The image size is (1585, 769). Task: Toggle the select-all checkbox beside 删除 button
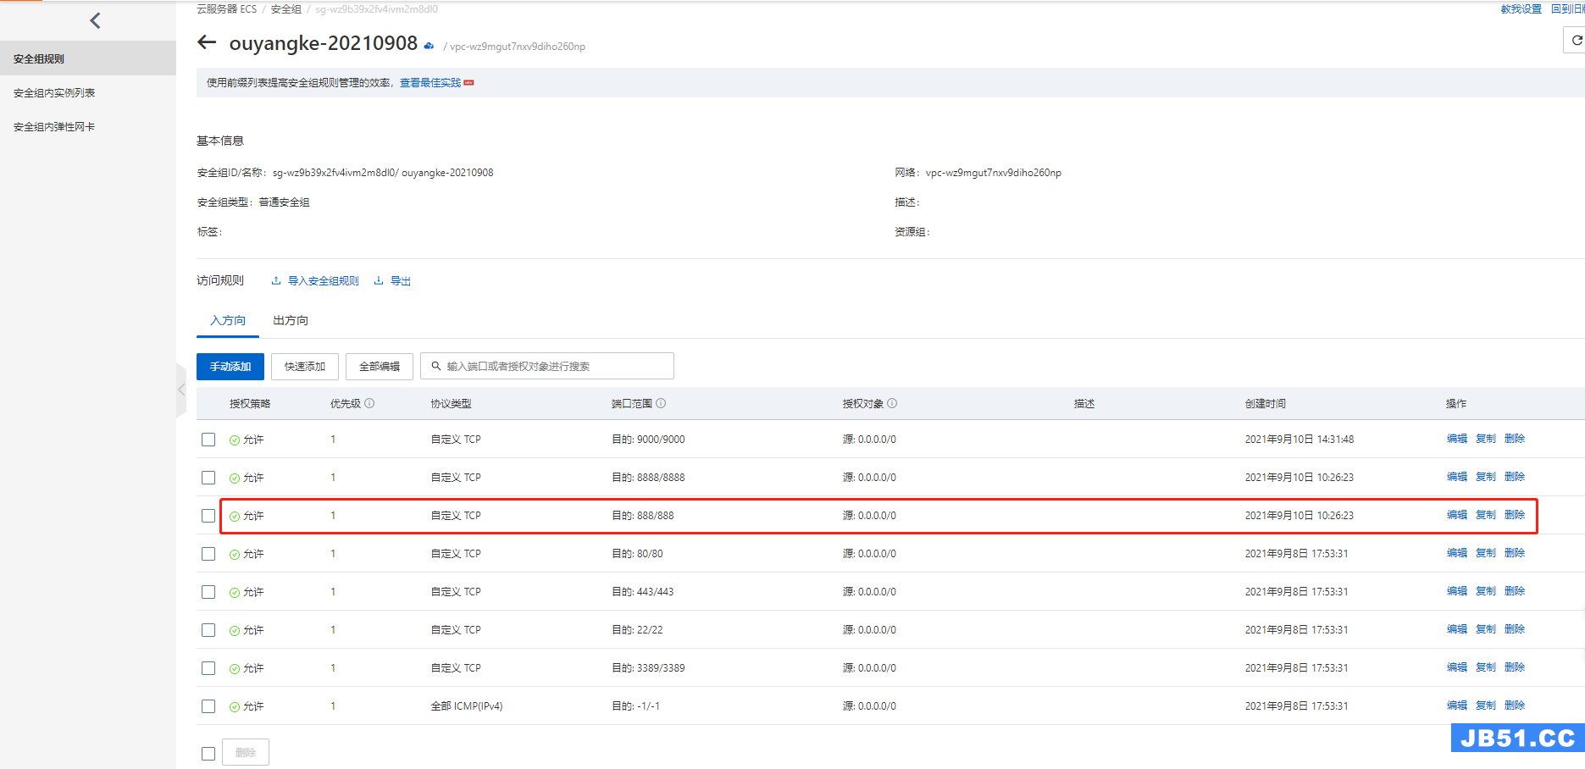(x=208, y=754)
